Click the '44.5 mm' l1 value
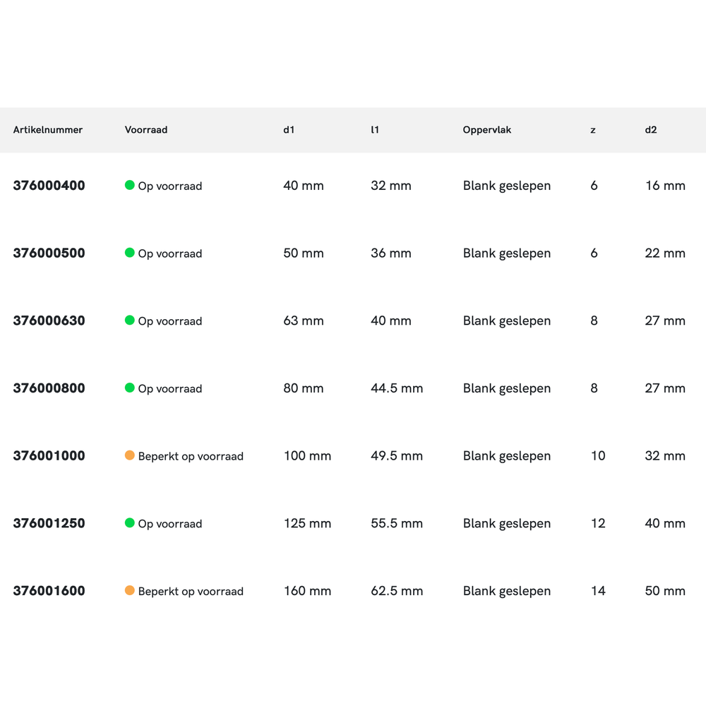706x706 pixels. 397,388
